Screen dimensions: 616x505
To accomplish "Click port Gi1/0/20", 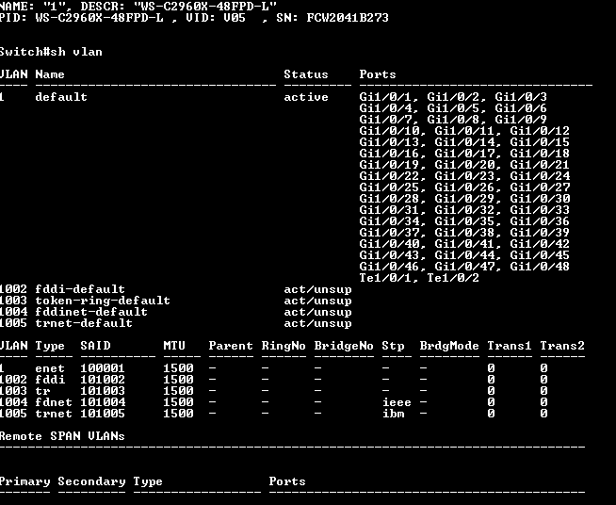I will pyautogui.click(x=464, y=165).
